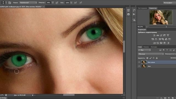The image size is (176, 99).
Task: Create new adjustment layer from Layers panel bottom
Action: click(x=169, y=98)
